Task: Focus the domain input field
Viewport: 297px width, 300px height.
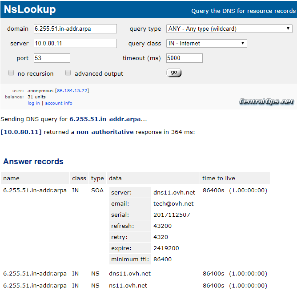Action: 75,28
